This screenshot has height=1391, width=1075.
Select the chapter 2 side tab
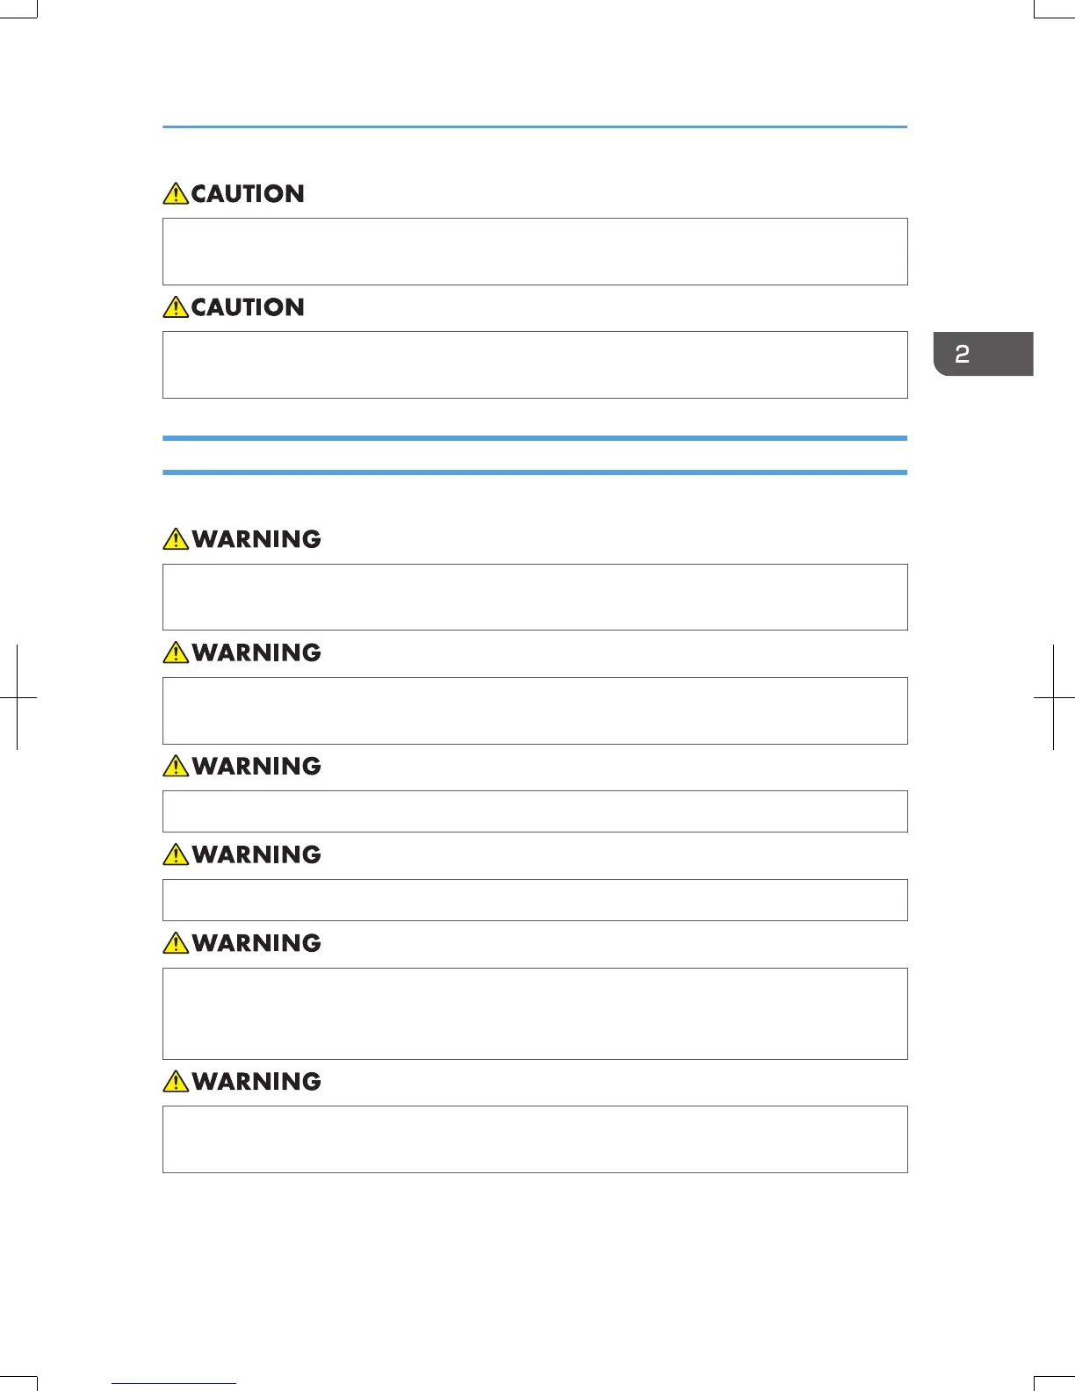(983, 354)
